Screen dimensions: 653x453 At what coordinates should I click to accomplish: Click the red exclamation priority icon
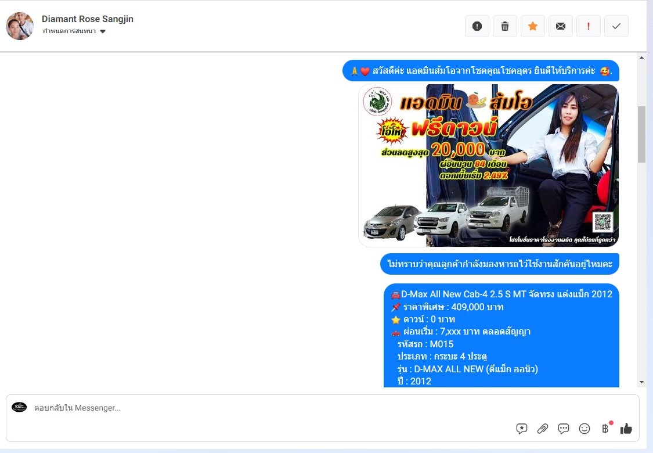[x=589, y=26]
